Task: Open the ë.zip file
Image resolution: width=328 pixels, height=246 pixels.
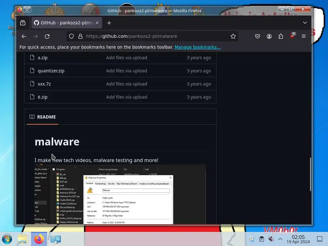Action: tap(43, 97)
